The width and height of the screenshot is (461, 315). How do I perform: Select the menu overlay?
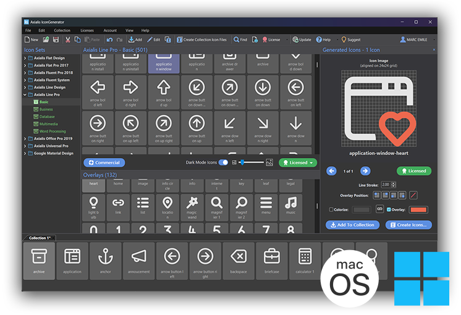coord(266,208)
